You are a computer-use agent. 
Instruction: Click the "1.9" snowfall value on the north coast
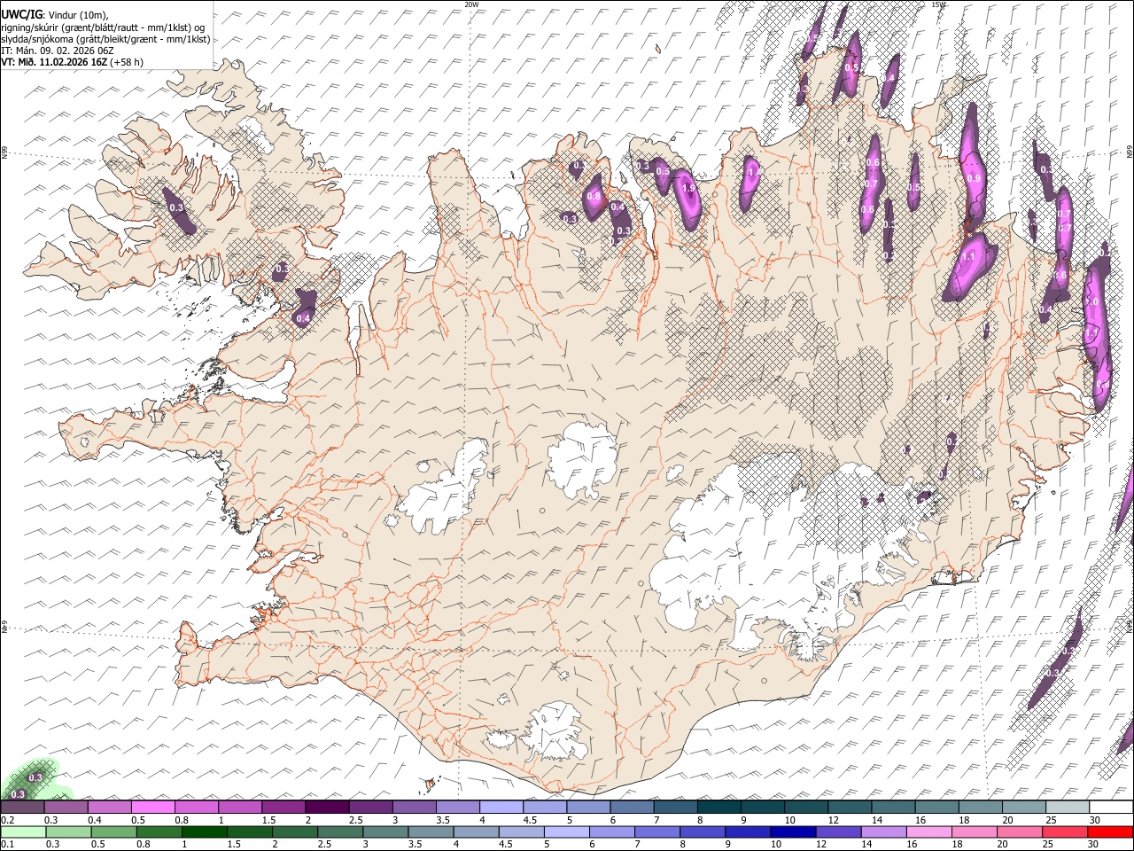click(688, 189)
